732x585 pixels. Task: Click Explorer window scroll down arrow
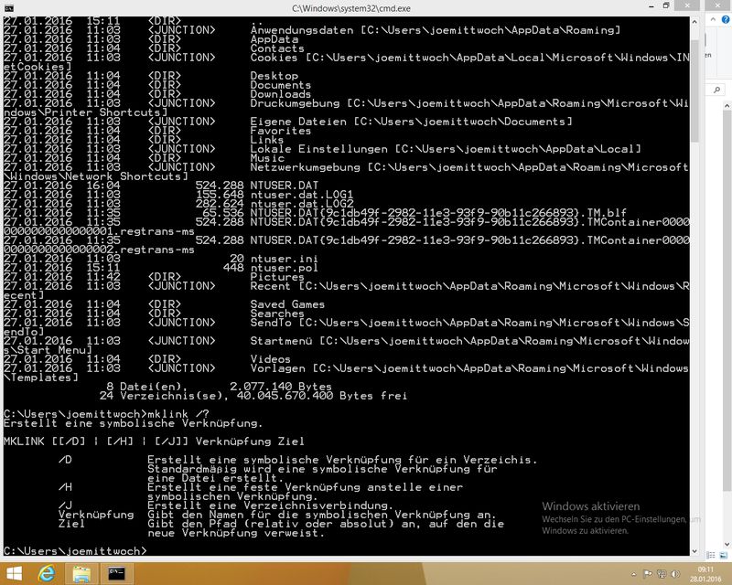pyautogui.click(x=727, y=544)
